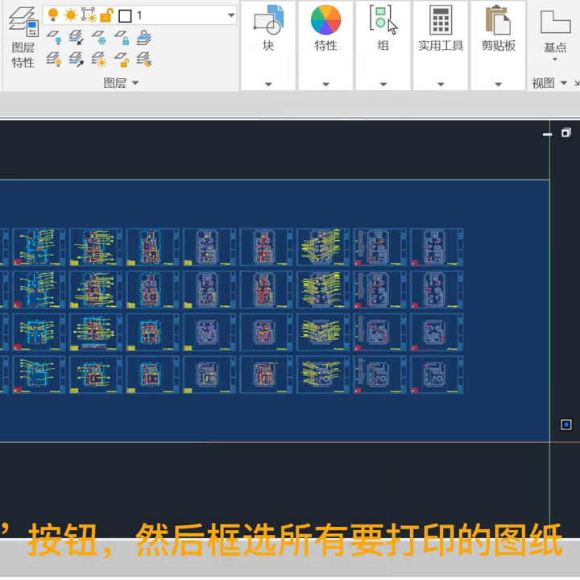Click the blue square navigation icon

click(566, 425)
